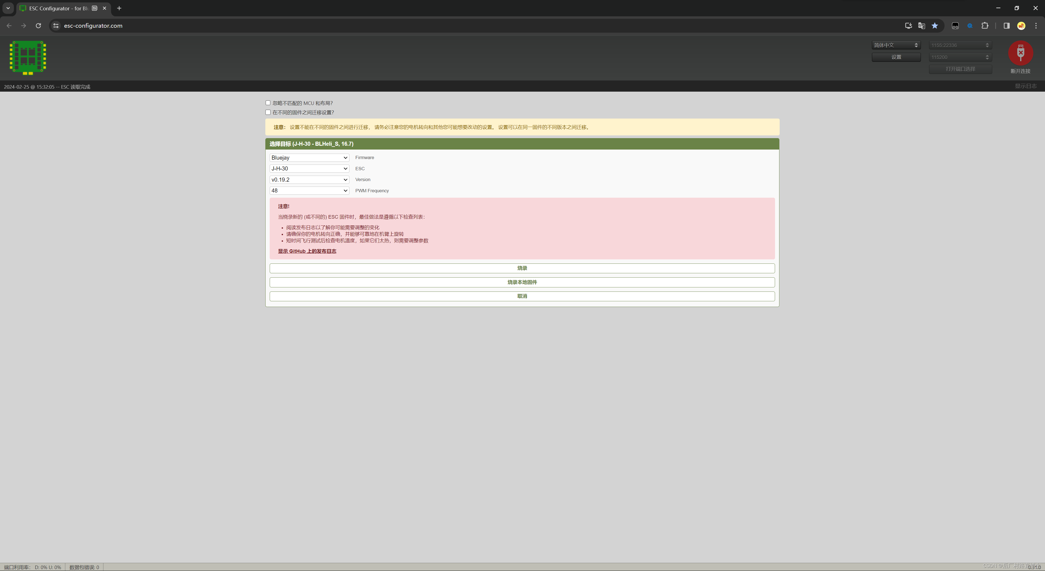Reload the page
This screenshot has height=571, width=1045.
[38, 26]
